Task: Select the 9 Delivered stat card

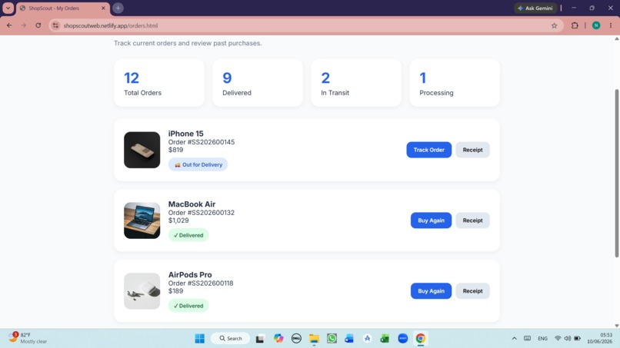Action: 258,83
